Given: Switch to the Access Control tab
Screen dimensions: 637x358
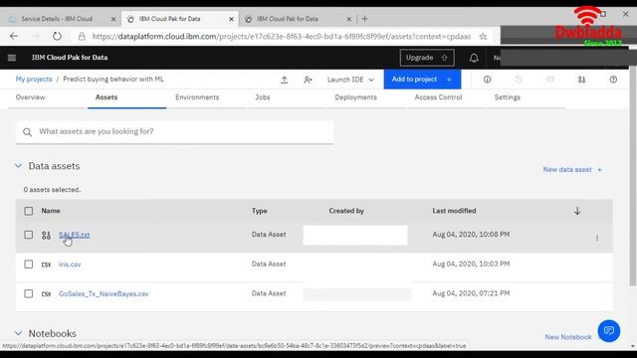Looking at the screenshot, I should [438, 97].
